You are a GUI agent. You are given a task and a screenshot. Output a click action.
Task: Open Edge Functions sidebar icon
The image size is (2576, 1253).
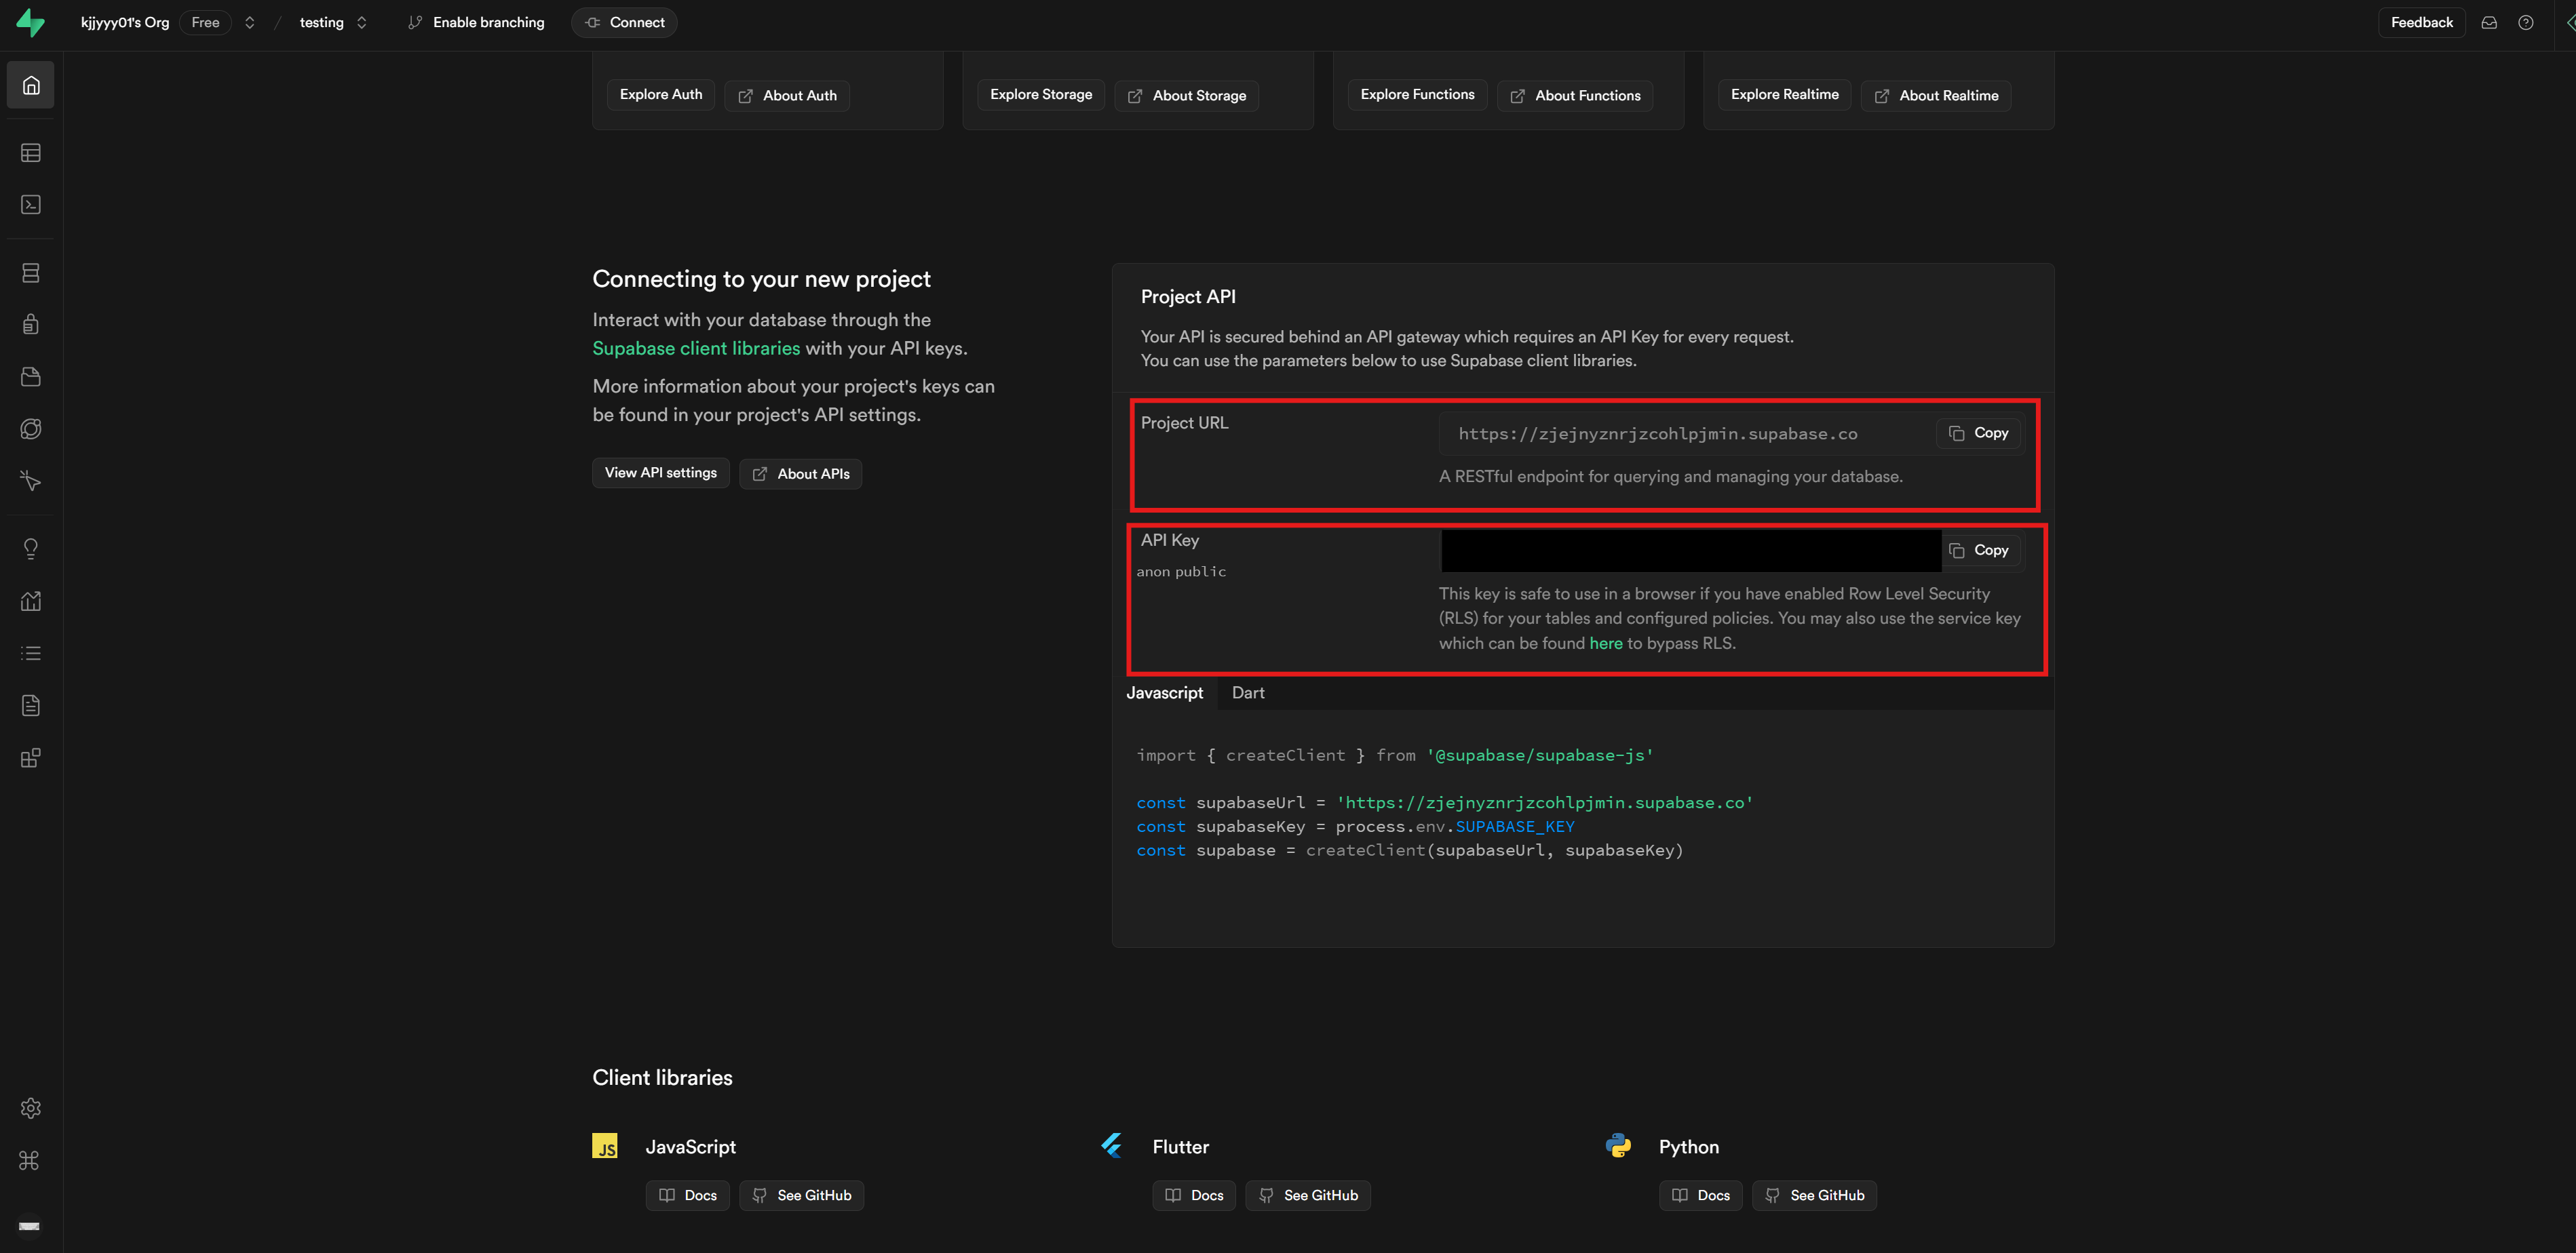pos(31,429)
